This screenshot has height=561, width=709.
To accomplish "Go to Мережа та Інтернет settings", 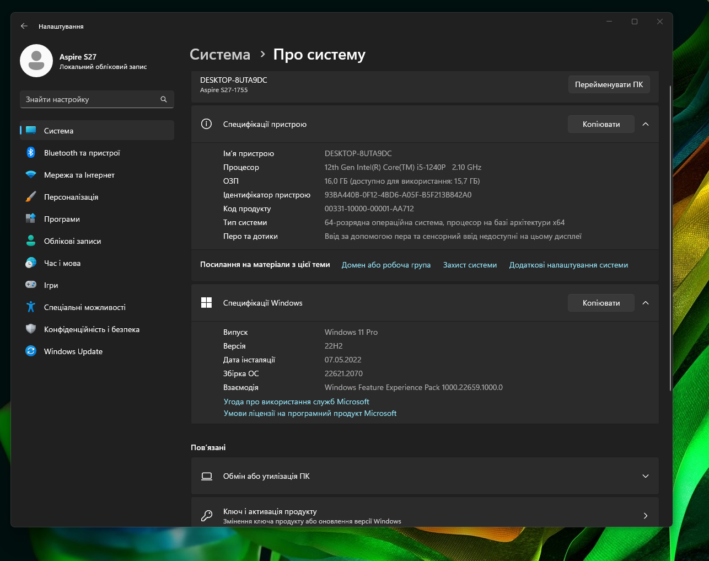I will (x=97, y=175).
